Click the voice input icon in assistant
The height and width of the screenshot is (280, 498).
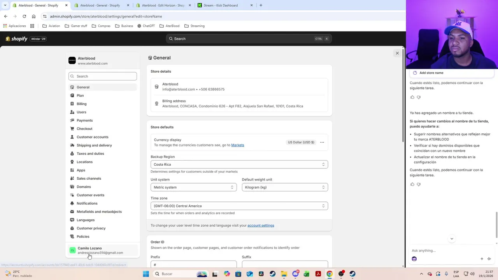point(489,259)
